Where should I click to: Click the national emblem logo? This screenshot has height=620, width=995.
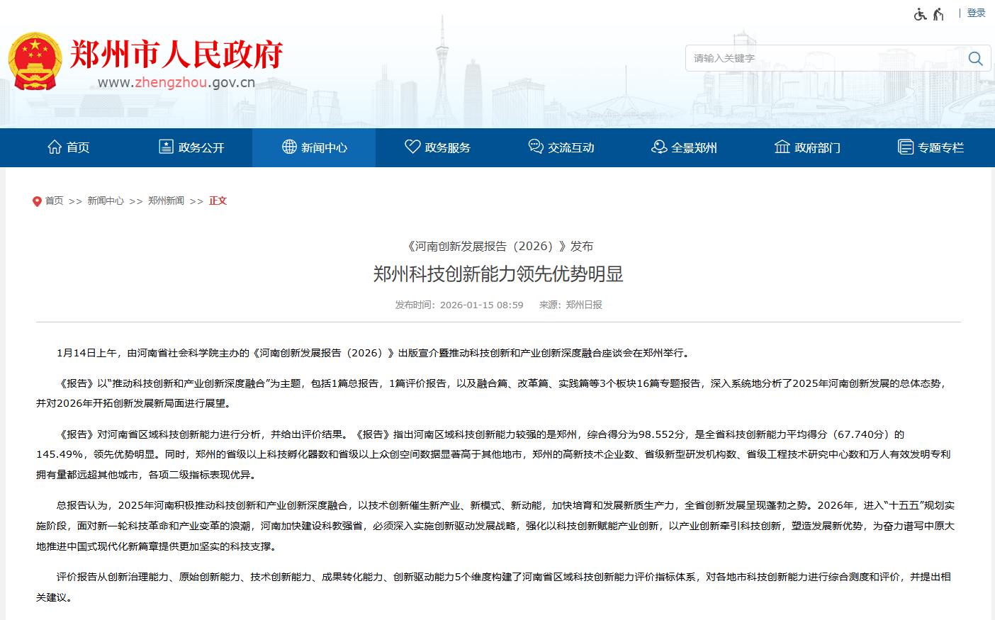coord(35,61)
